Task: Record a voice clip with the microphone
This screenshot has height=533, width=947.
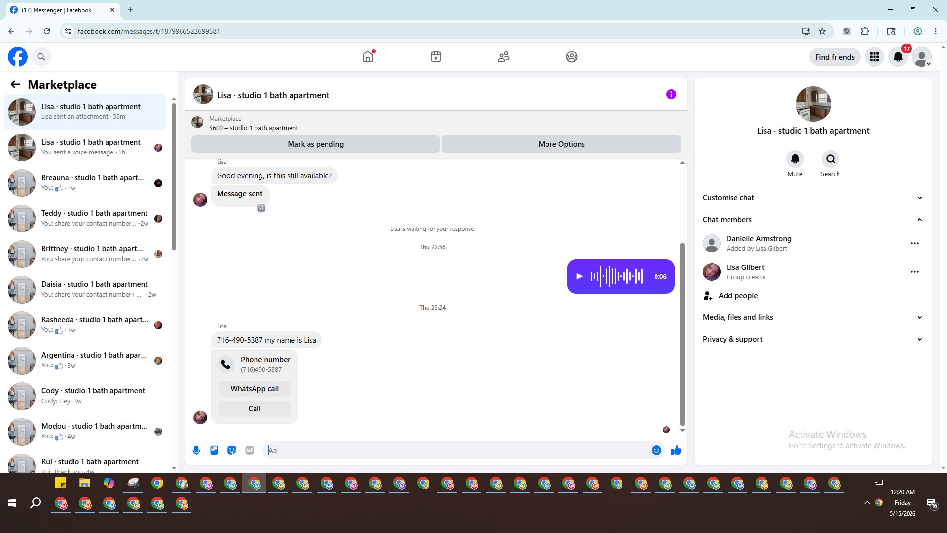Action: tap(196, 450)
